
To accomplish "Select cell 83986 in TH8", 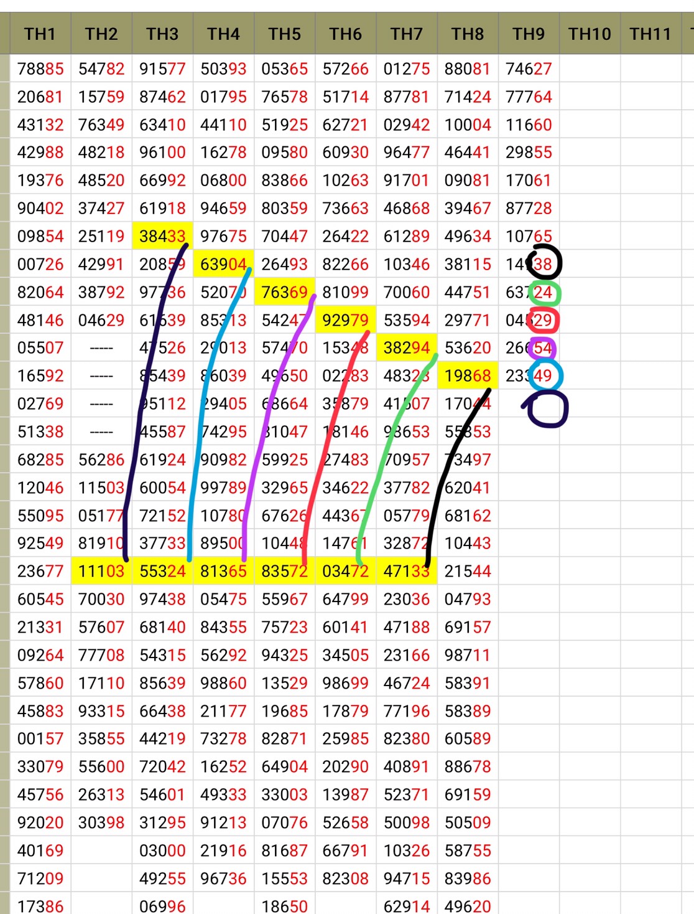I will click(467, 879).
